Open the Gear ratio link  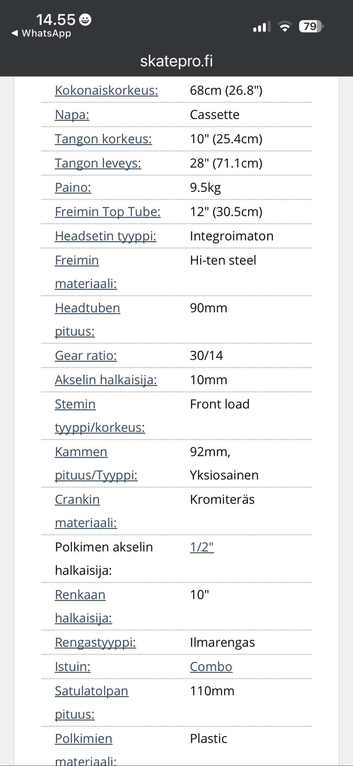tap(86, 356)
